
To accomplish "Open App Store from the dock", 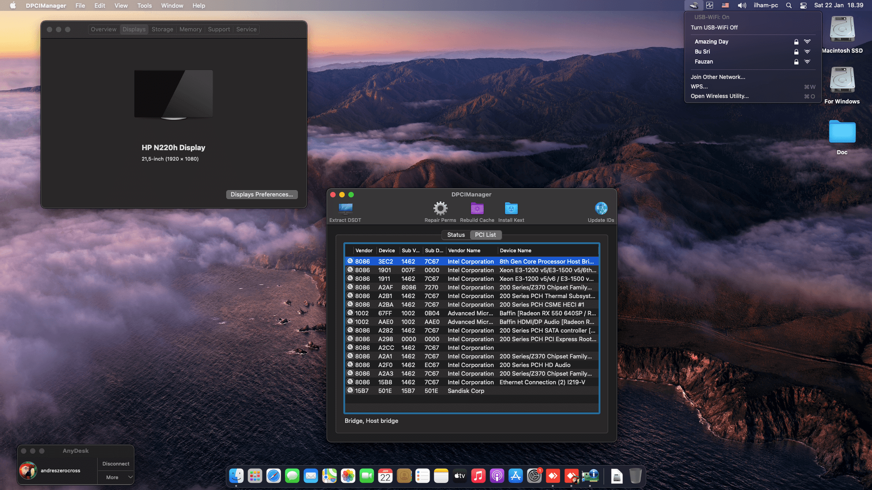I will 515,476.
